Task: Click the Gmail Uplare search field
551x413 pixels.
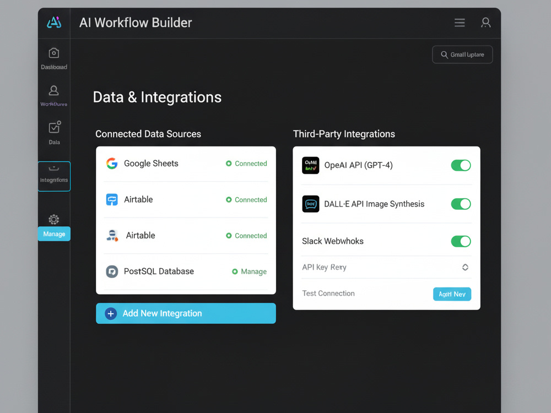Action: tap(462, 55)
